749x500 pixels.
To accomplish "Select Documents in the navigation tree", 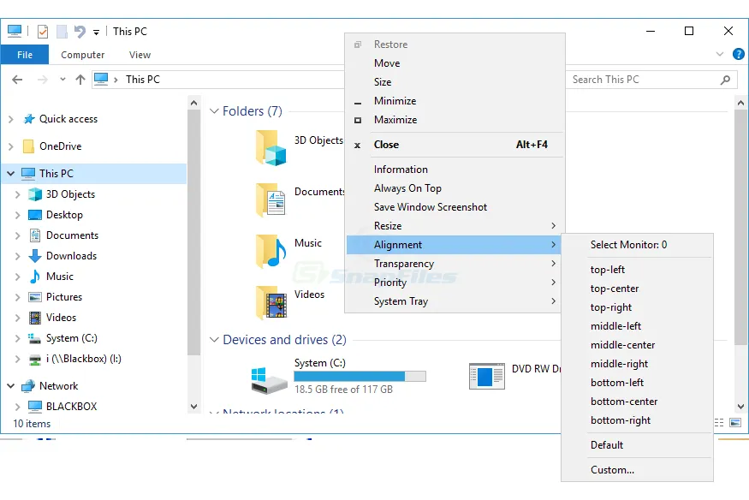I will pyautogui.click(x=72, y=235).
